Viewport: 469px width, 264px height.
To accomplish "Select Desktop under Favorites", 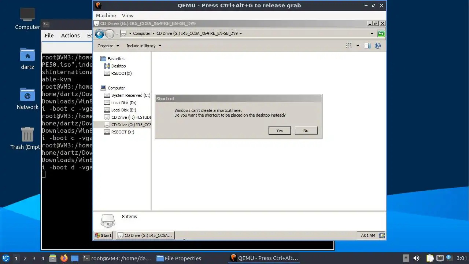I will tap(115, 66).
